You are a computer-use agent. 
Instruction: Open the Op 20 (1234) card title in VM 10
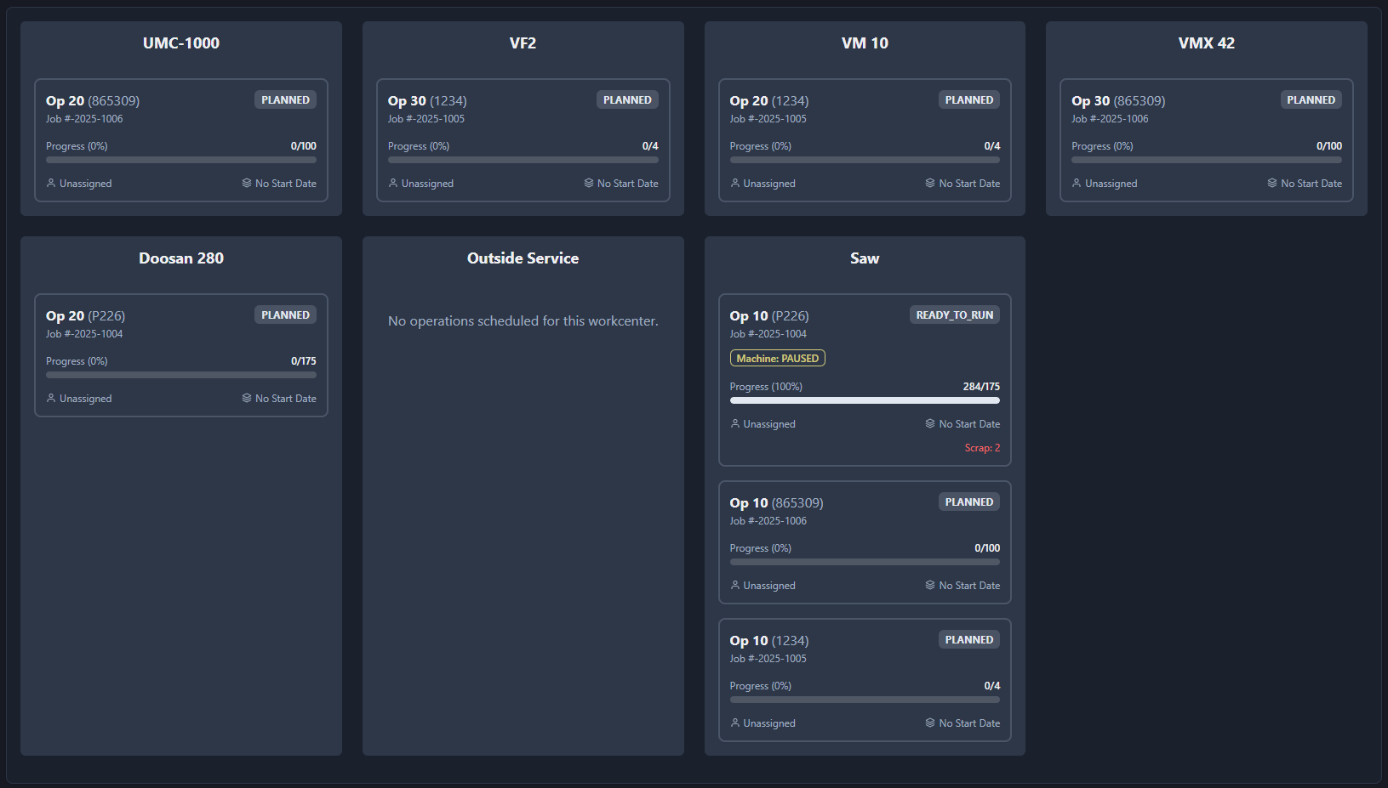(x=768, y=101)
